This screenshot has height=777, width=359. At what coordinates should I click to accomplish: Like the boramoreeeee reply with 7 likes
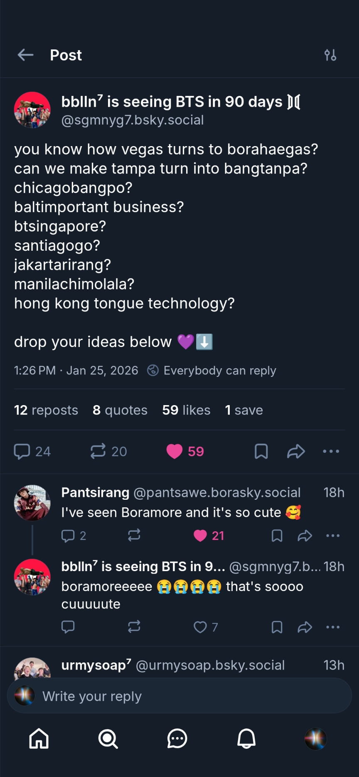pos(200,627)
